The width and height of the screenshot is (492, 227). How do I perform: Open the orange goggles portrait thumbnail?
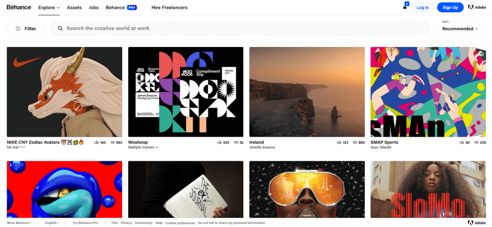click(307, 190)
